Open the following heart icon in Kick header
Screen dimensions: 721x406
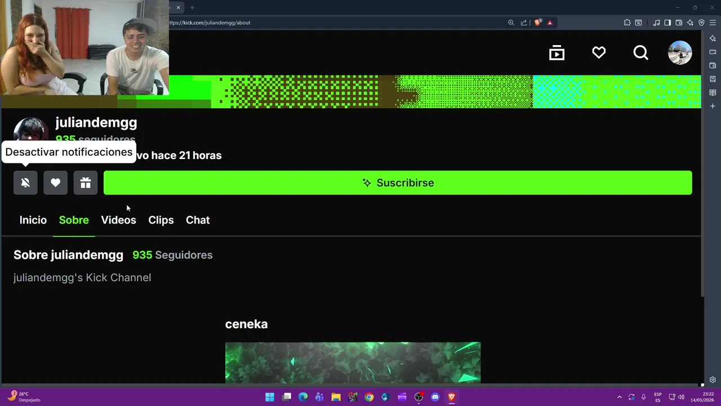(599, 52)
